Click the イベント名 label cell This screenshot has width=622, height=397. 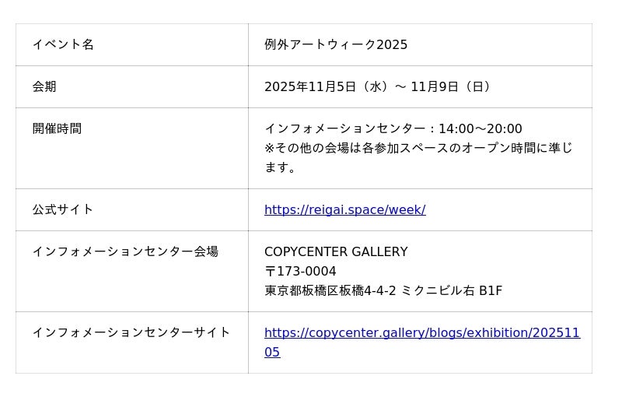coord(63,44)
